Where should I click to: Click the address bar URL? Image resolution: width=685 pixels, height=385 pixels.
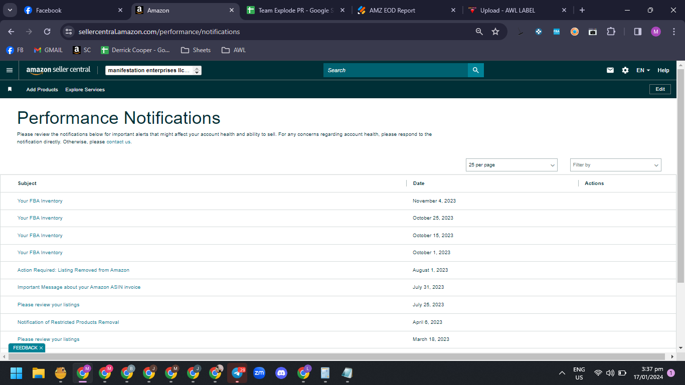tap(159, 32)
